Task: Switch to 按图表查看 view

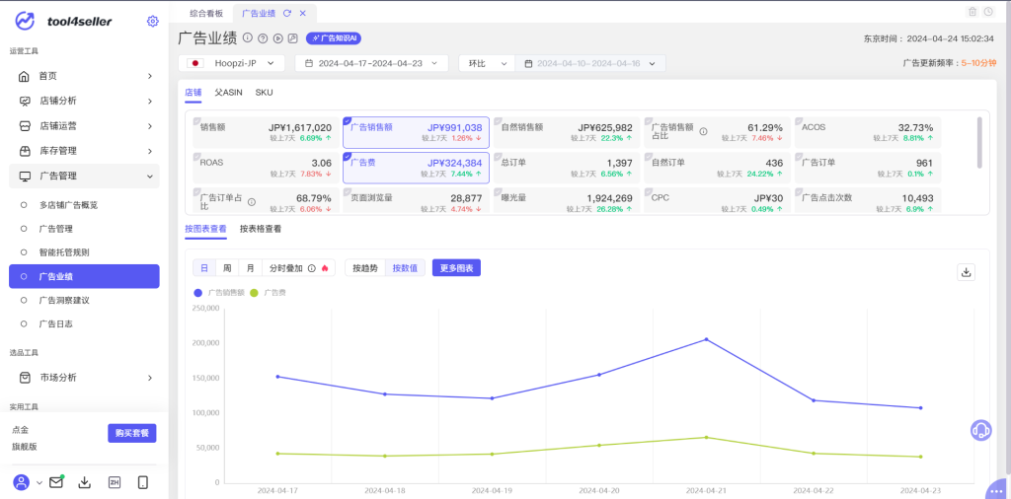Action: [x=205, y=229]
